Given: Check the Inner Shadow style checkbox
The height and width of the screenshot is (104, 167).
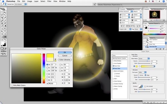Looking at the screenshot, I should pos(114,63).
